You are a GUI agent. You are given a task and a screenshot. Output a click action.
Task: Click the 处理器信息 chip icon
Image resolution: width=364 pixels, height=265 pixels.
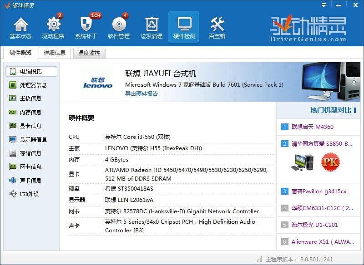pos(13,85)
